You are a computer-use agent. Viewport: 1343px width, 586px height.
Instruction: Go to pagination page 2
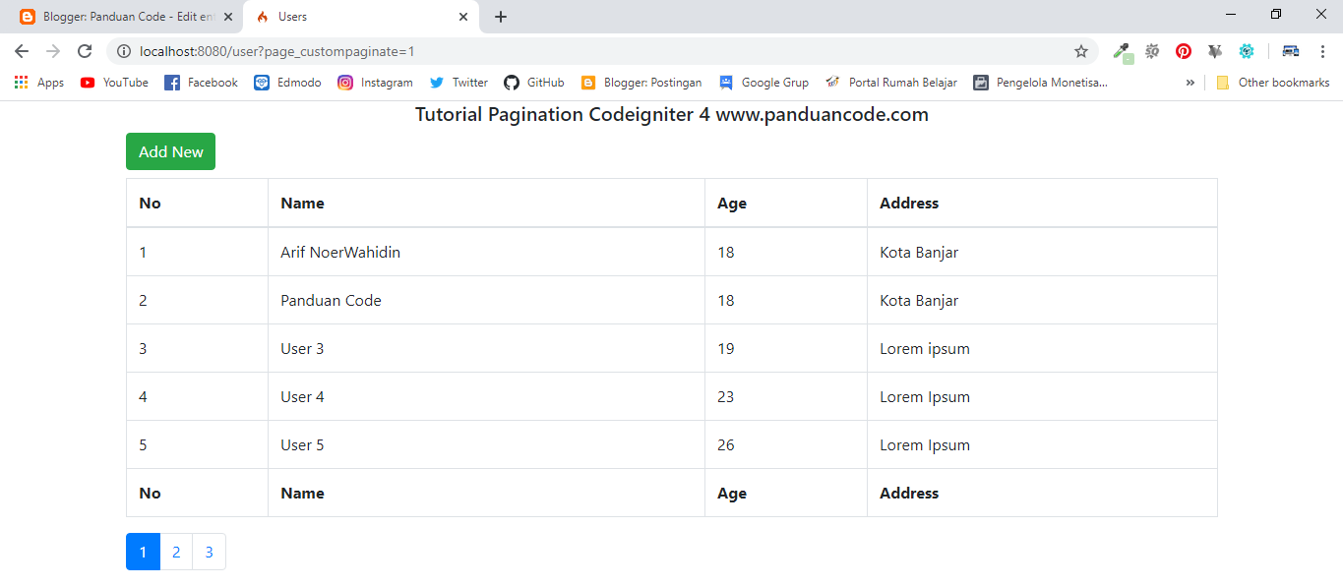176,552
